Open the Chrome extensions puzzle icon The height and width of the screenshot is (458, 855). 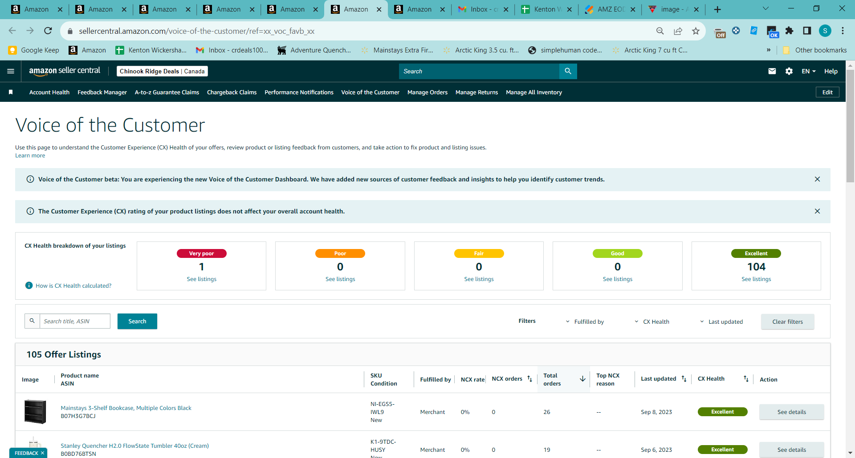click(x=789, y=31)
